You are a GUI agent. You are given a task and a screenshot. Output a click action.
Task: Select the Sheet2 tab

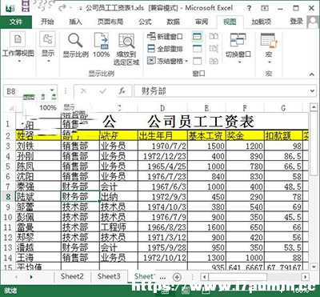coord(72,276)
